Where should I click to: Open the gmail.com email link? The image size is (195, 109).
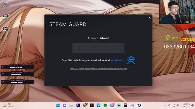(117, 60)
